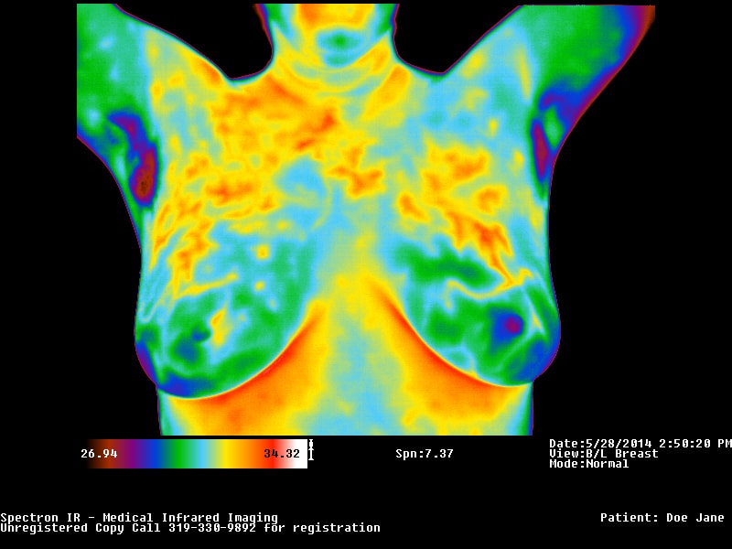Click the Spn:7.37 span readout
Image resolution: width=732 pixels, height=549 pixels.
pyautogui.click(x=425, y=453)
